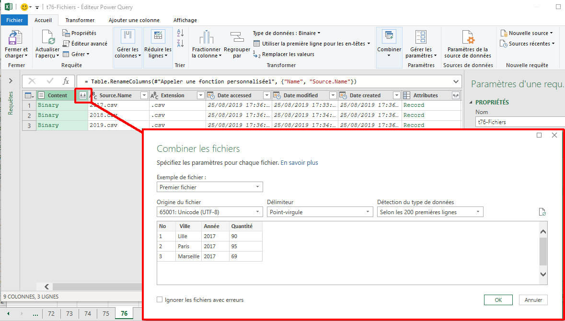Switch to Ajouter une colonne tab
The width and height of the screenshot is (565, 321).
click(x=134, y=20)
